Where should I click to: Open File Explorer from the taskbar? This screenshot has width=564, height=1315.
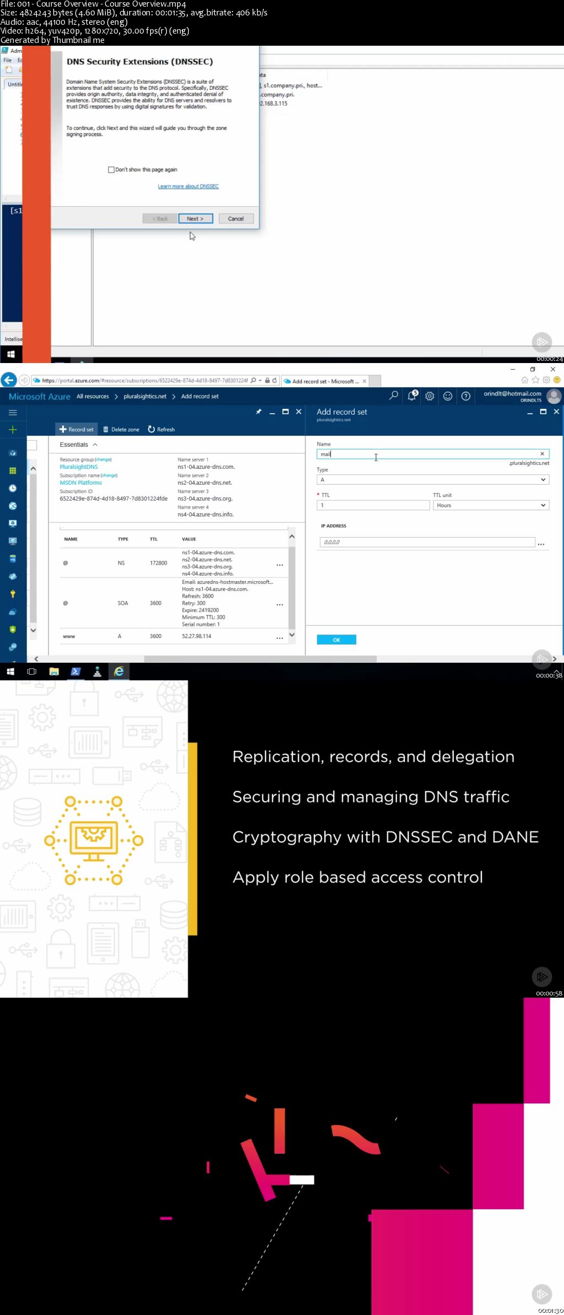point(54,672)
